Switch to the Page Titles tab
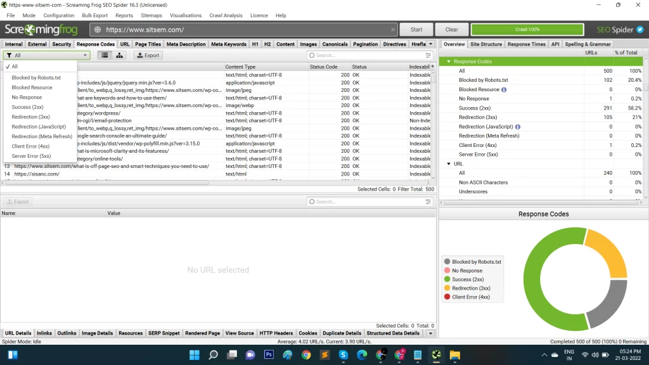The width and height of the screenshot is (649, 365). click(x=148, y=44)
